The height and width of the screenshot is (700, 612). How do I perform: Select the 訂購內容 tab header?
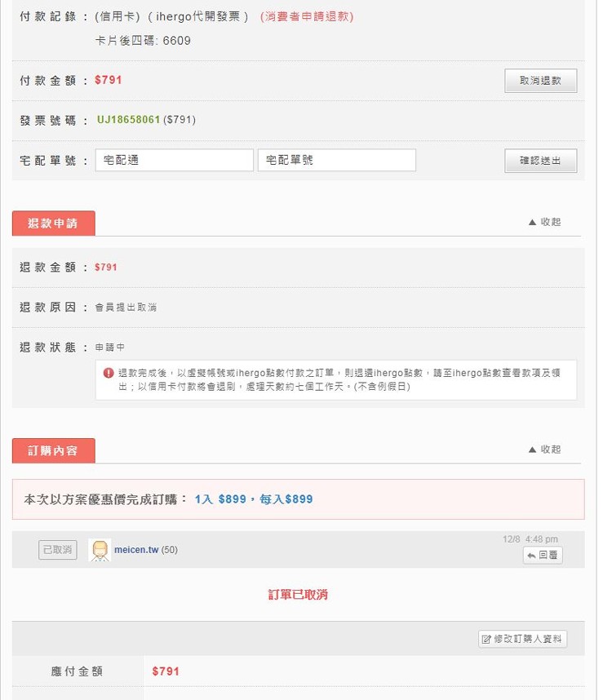pos(54,450)
